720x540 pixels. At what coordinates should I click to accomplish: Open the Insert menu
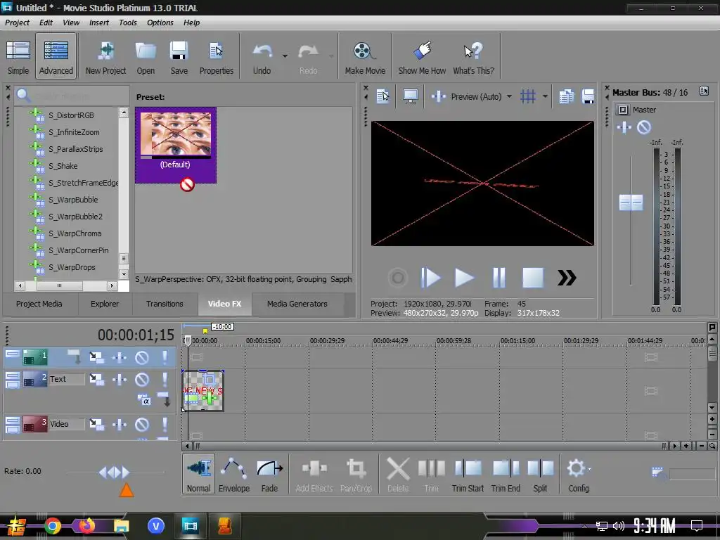(x=98, y=22)
